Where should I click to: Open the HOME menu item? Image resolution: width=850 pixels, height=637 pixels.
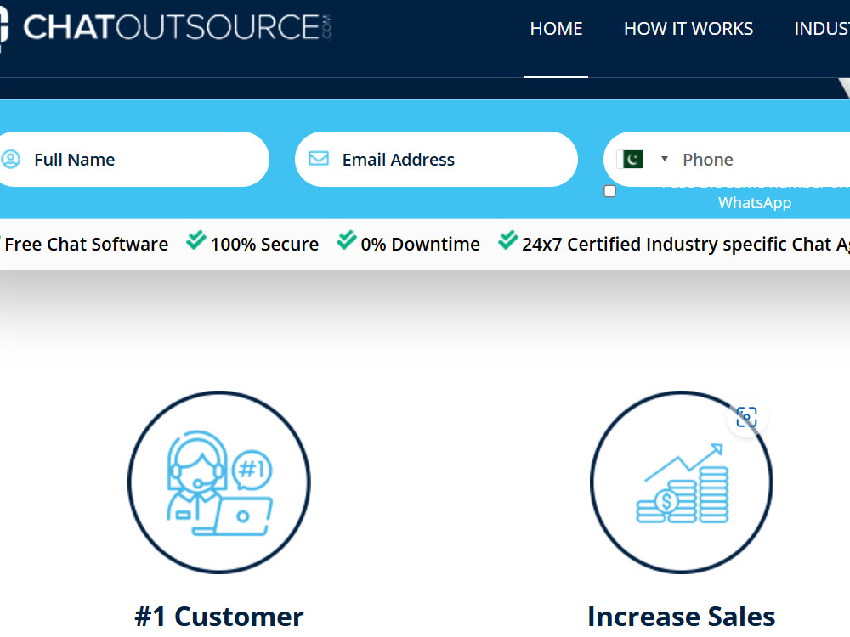556,29
